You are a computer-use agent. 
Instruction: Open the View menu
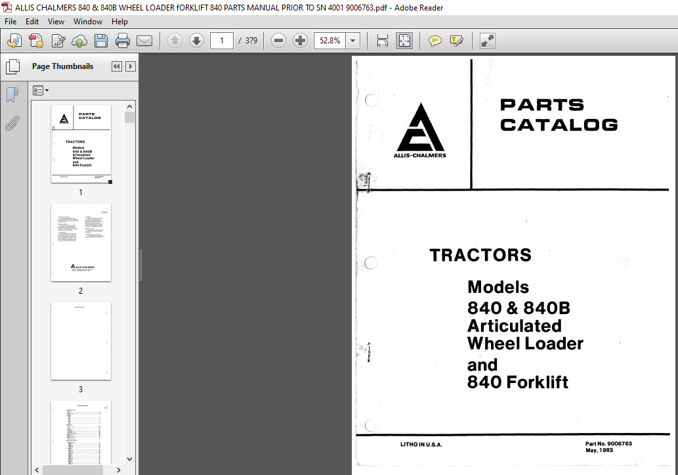(56, 22)
